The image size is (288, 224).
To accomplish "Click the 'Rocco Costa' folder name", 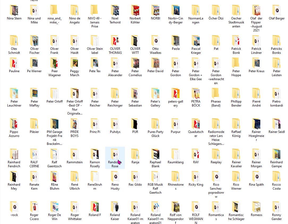I will pos(277,186).
